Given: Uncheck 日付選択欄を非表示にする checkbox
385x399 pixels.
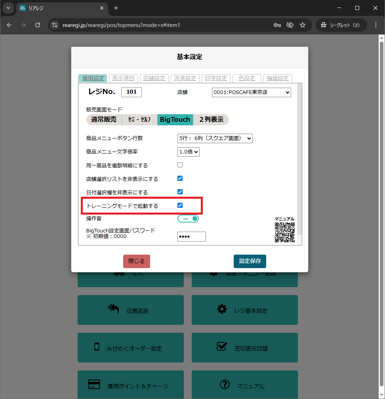Looking at the screenshot, I should (180, 192).
